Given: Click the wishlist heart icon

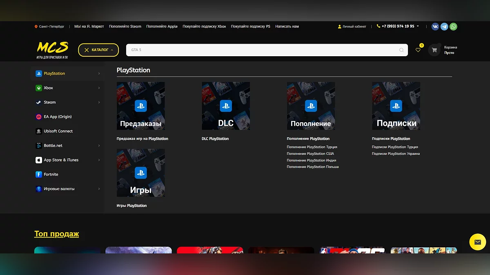Looking at the screenshot, I should 418,50.
